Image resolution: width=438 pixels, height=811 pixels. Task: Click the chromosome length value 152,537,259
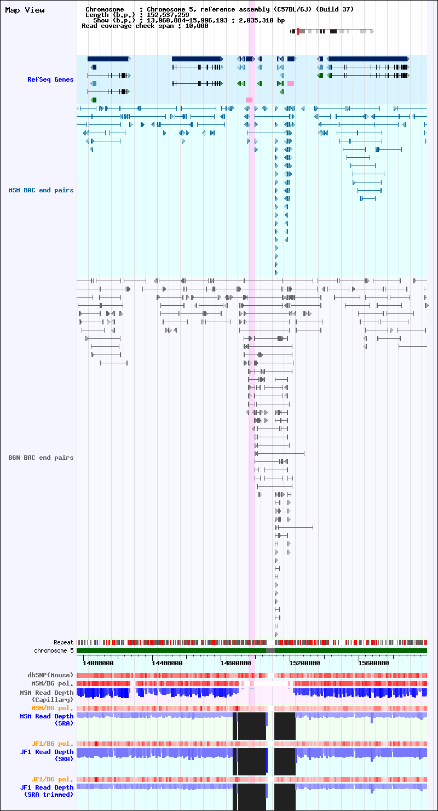coord(168,15)
